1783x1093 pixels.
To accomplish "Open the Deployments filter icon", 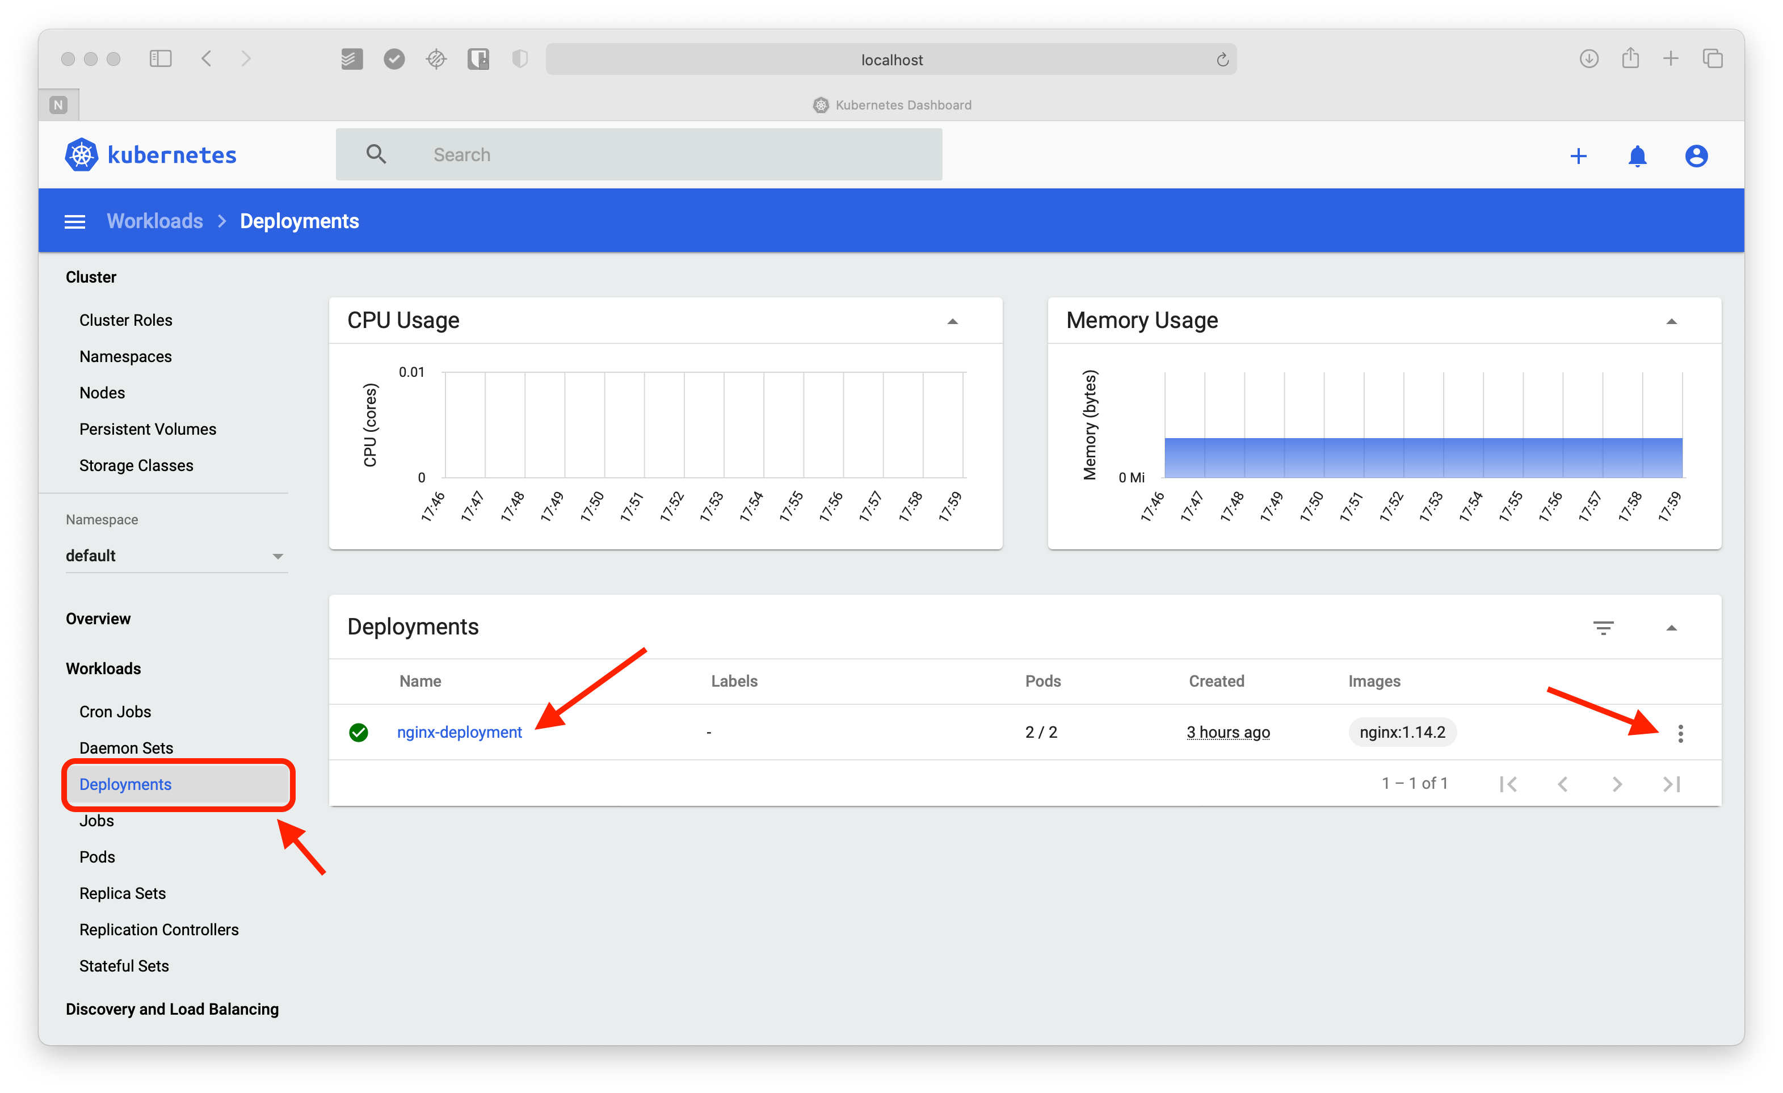I will pos(1603,628).
